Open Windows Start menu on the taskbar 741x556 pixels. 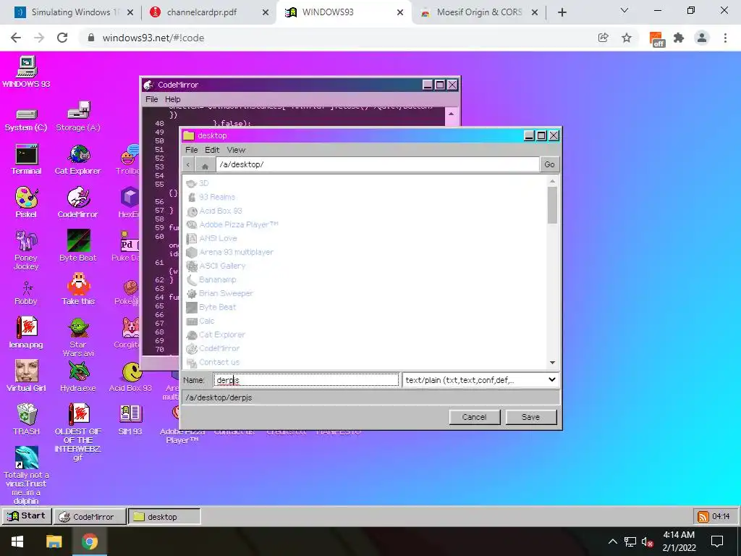(17, 542)
